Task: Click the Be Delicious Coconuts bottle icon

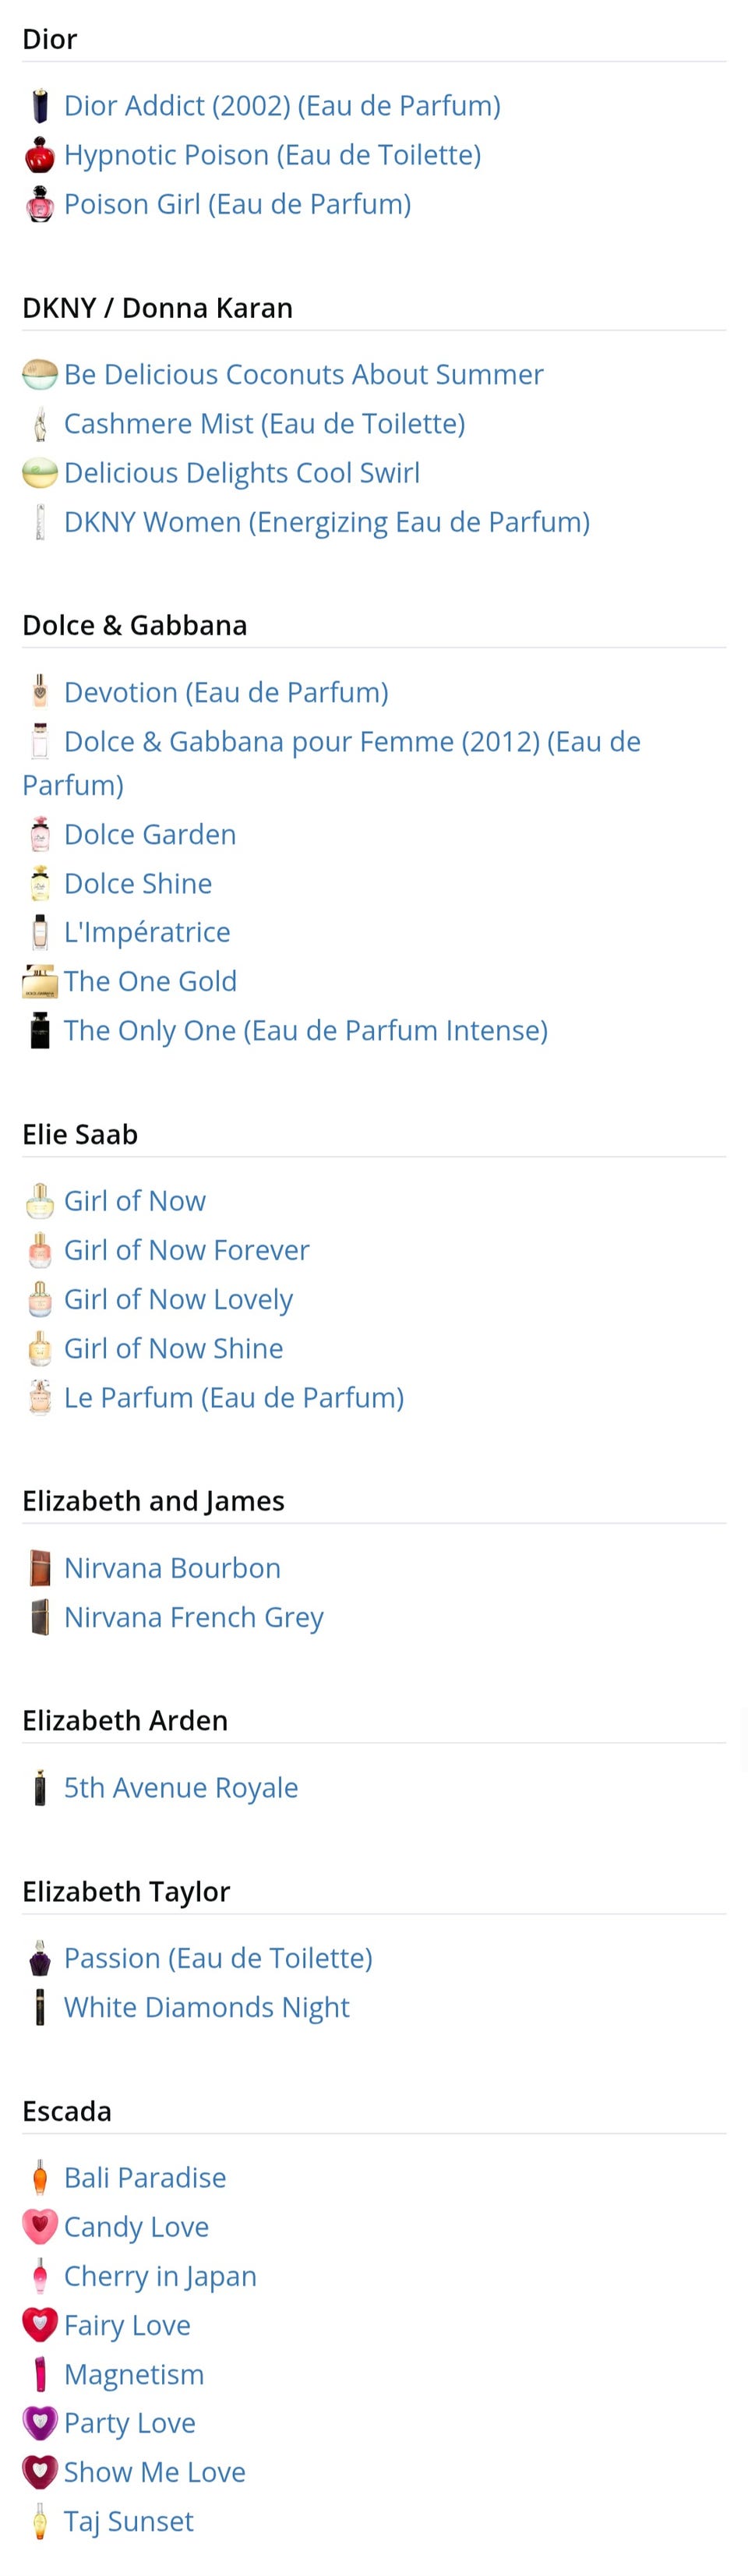Action: 39,375
